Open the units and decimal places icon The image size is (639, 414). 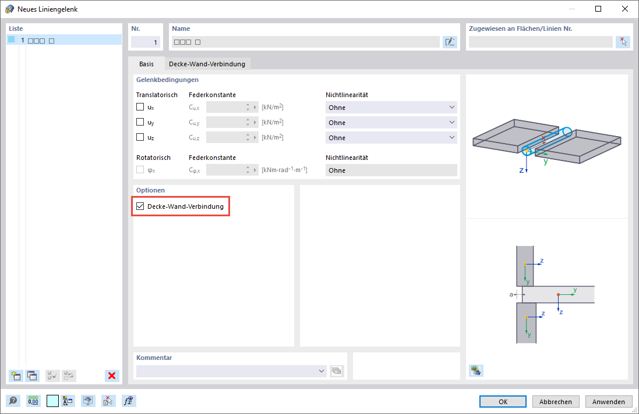tap(33, 401)
